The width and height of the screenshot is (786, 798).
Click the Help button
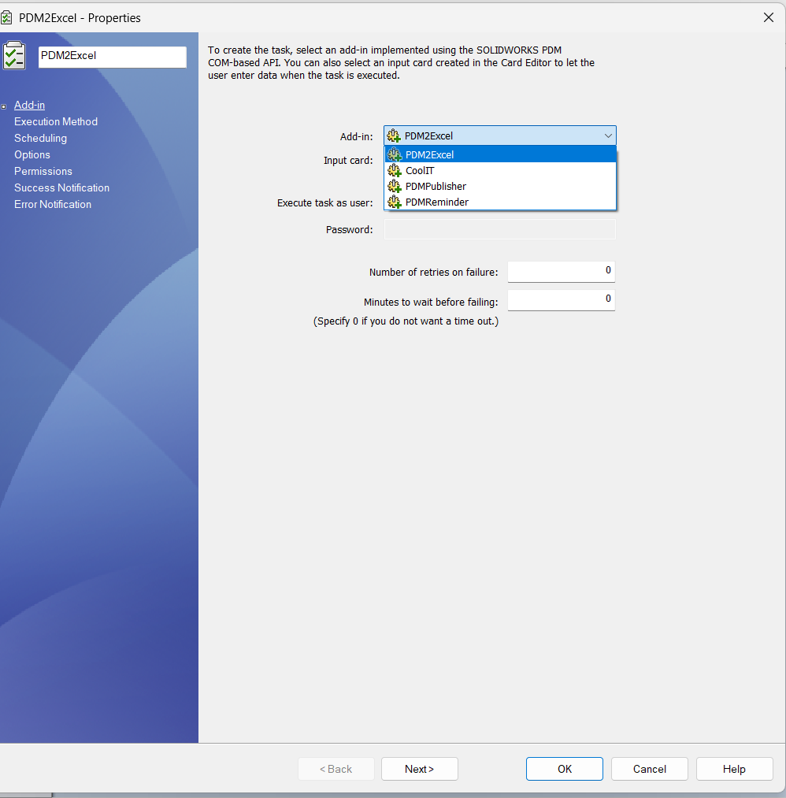point(734,769)
